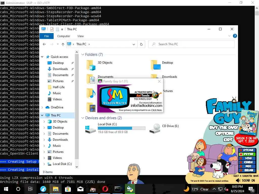Select OneDrive in navigation pane
The width and height of the screenshot is (259, 194).
click(x=57, y=107)
